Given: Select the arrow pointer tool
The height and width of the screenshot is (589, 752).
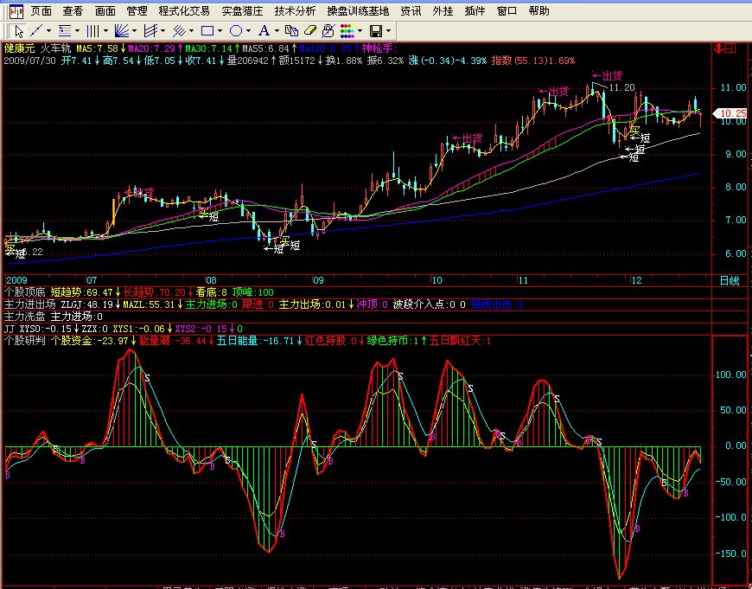Looking at the screenshot, I should coord(19,31).
